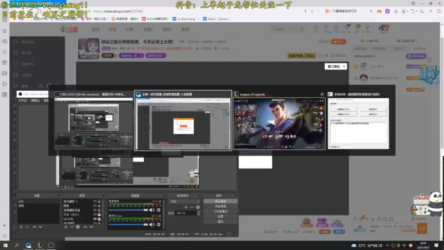Open Douyu 首页 navigation item
The width and height of the screenshot is (444, 250).
pos(95,29)
